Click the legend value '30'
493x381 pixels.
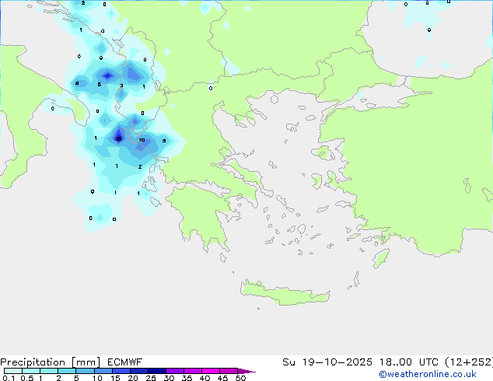click(169, 378)
